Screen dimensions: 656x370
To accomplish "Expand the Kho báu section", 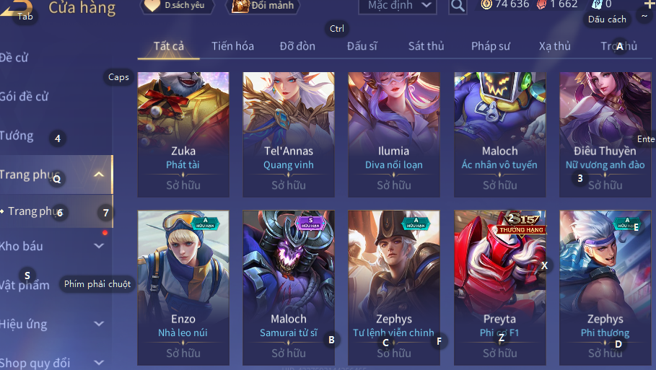I will pos(99,246).
